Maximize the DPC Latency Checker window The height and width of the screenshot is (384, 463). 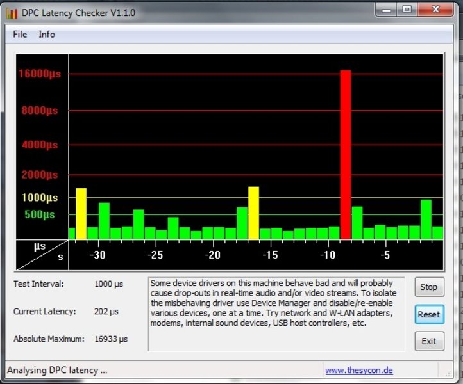point(407,10)
